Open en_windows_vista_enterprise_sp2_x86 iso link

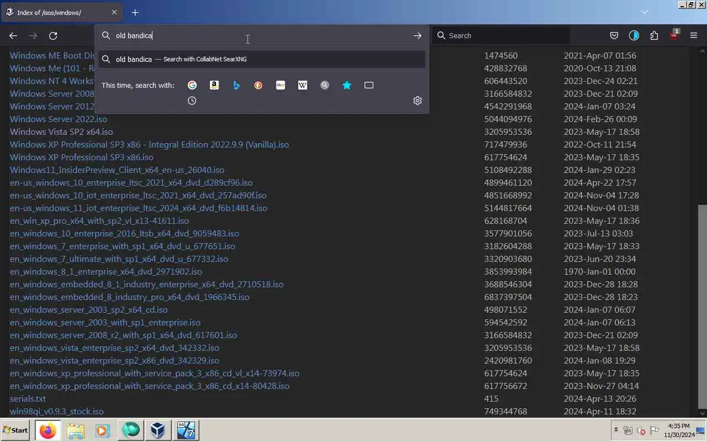tap(114, 360)
